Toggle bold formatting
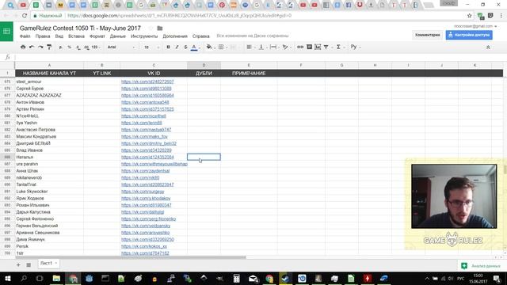507x285 pixels. pyautogui.click(x=168, y=47)
